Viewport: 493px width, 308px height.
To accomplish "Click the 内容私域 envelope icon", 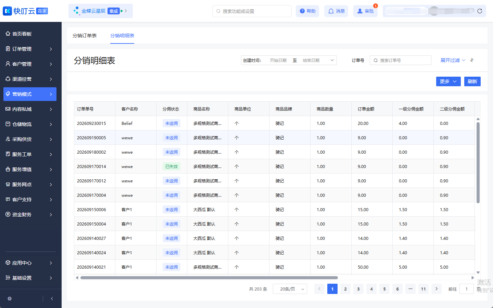I will point(8,109).
